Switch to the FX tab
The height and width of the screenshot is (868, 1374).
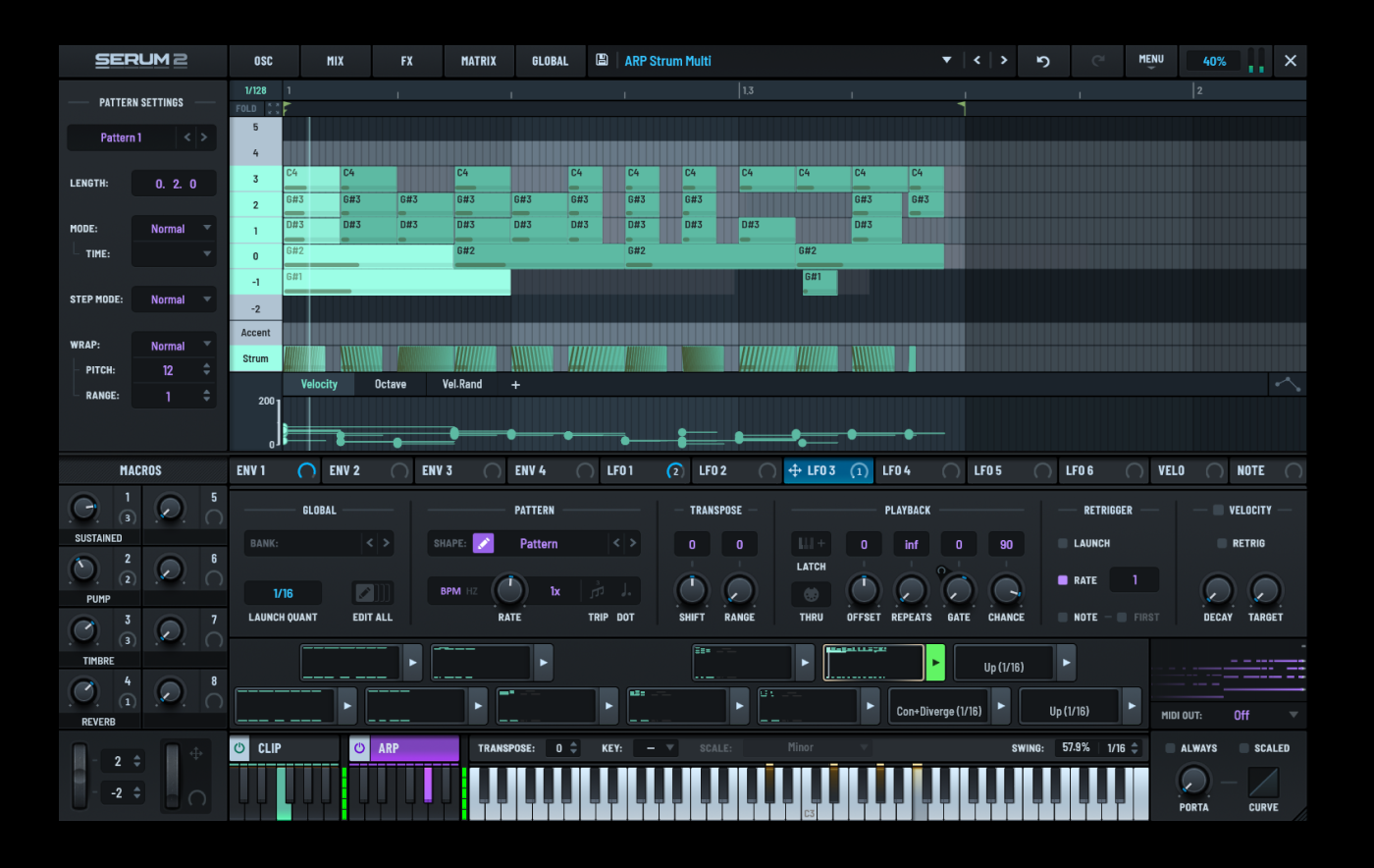[407, 61]
